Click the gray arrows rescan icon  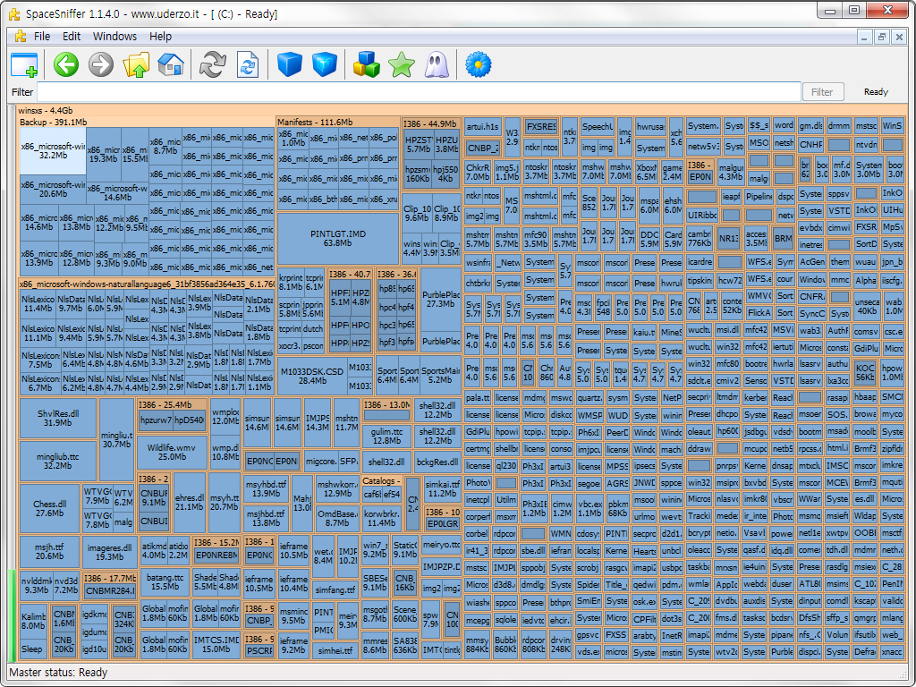tap(213, 64)
